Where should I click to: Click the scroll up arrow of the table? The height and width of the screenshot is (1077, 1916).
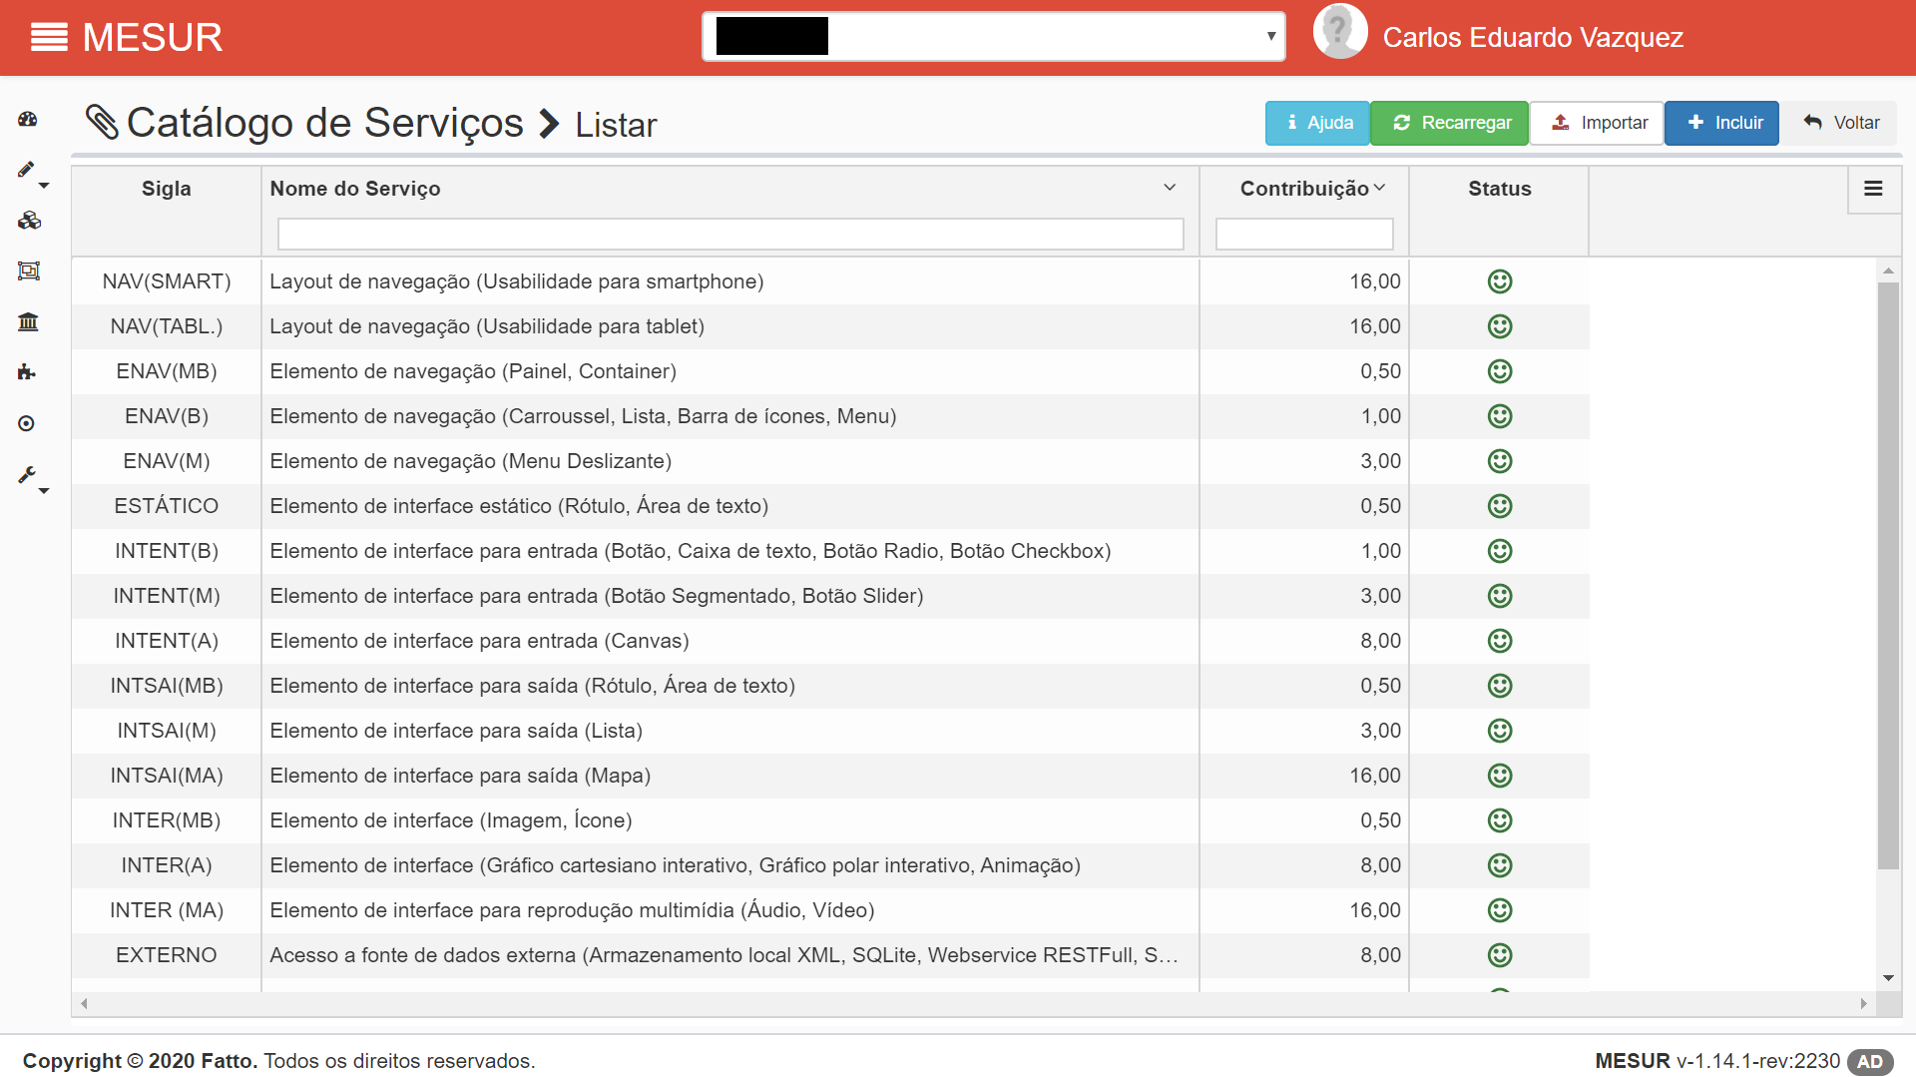(1888, 270)
